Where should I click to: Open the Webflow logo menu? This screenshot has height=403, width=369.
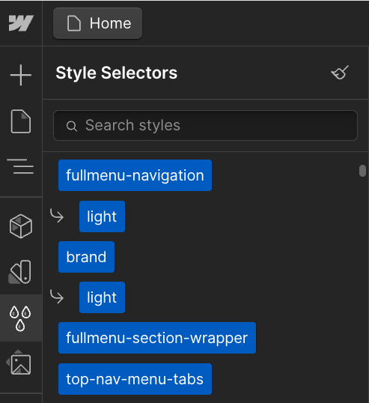pyautogui.click(x=21, y=23)
